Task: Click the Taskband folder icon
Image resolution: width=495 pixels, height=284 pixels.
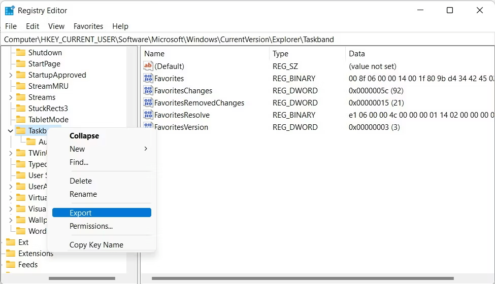Action: coord(21,130)
